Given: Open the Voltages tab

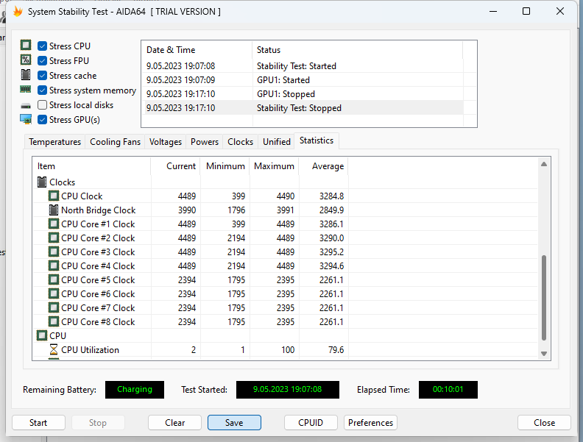Looking at the screenshot, I should tap(166, 142).
